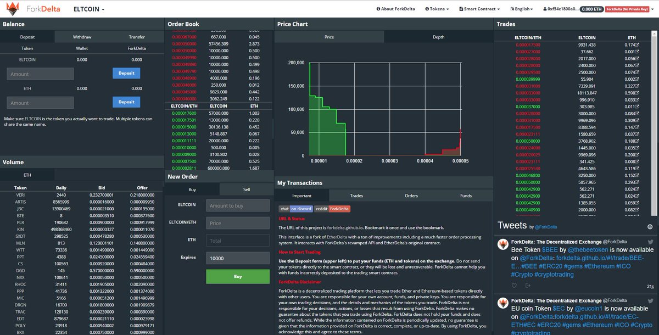This screenshot has width=659, height=335.
Task: Open @ForkDelta link in Tweets header
Action: [546, 226]
